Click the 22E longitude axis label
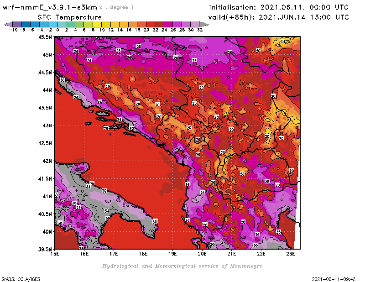365x282 pixels. point(261,254)
